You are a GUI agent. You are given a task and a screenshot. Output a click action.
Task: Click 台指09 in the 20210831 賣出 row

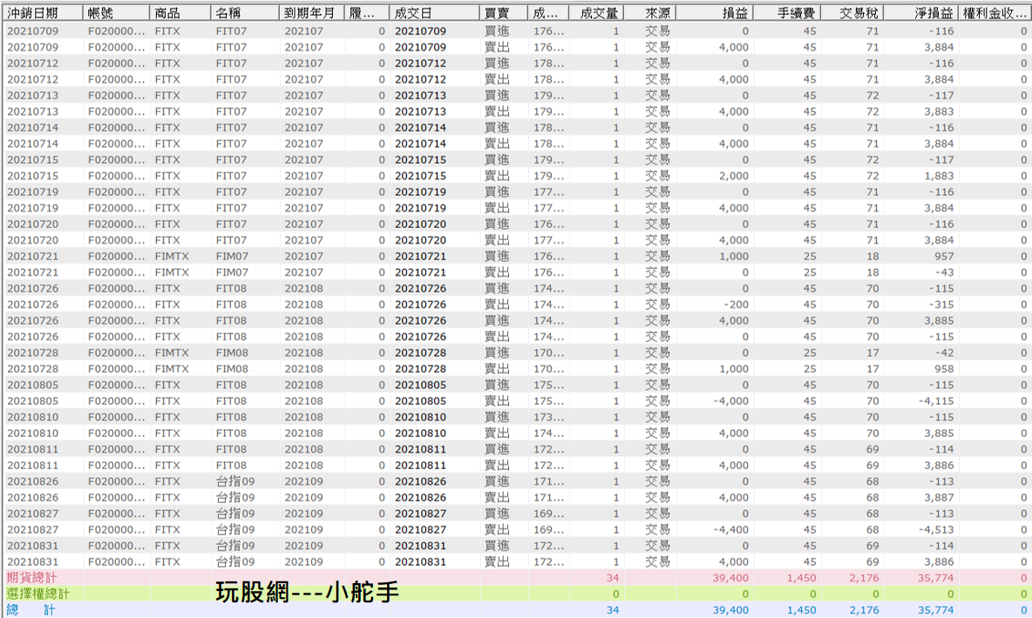pyautogui.click(x=235, y=561)
